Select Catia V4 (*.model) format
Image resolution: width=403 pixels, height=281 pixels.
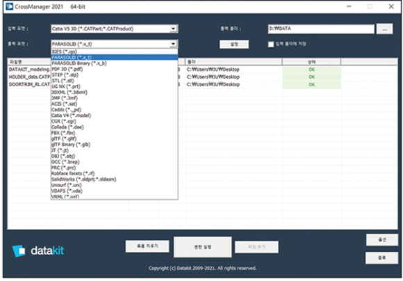point(115,115)
